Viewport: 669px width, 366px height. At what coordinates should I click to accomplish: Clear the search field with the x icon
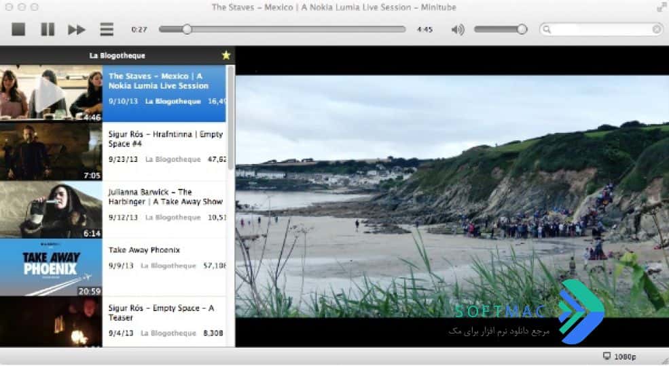click(x=657, y=29)
